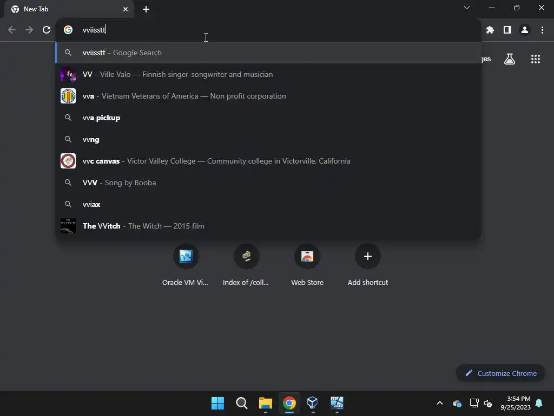Open File Explorer from the taskbar
The image size is (554, 416).
[x=265, y=403]
